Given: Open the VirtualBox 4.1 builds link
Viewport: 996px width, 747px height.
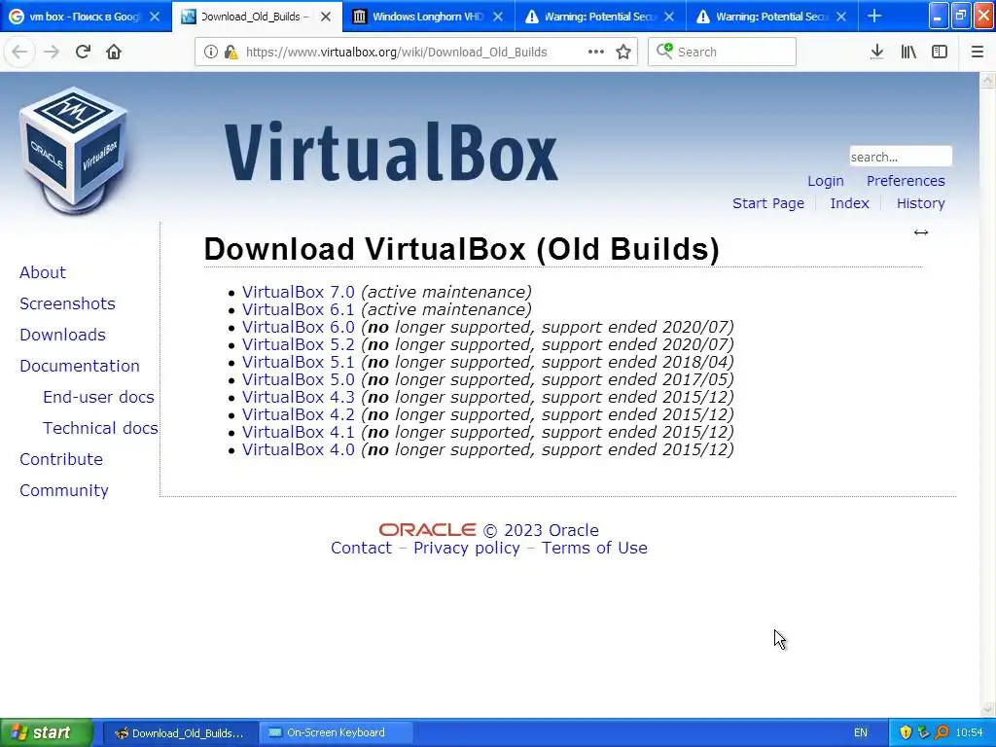Looking at the screenshot, I should tap(298, 432).
